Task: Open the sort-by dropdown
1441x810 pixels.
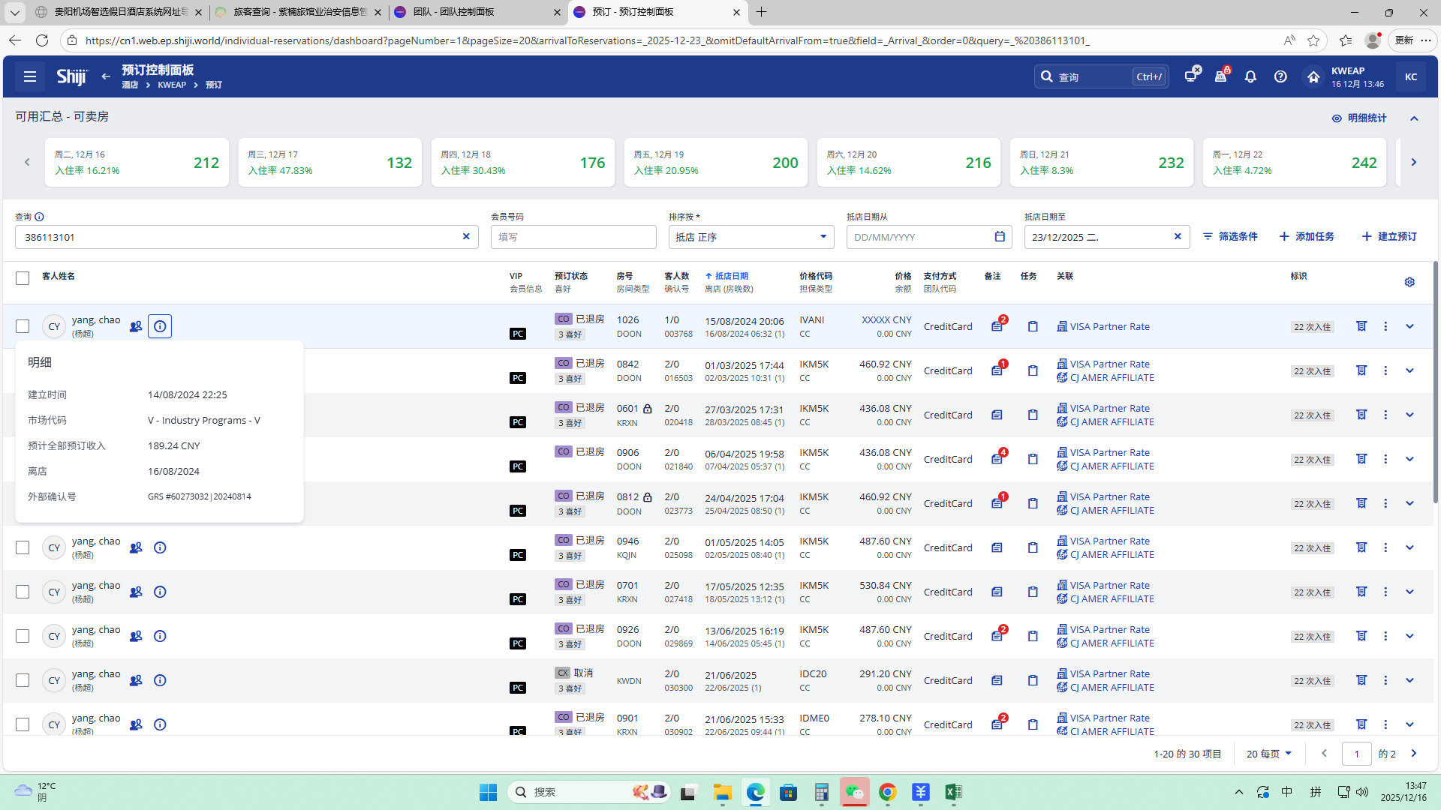Action: click(x=751, y=237)
